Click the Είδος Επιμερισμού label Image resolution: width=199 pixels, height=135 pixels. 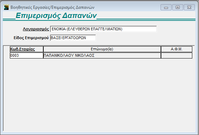(x=31, y=38)
